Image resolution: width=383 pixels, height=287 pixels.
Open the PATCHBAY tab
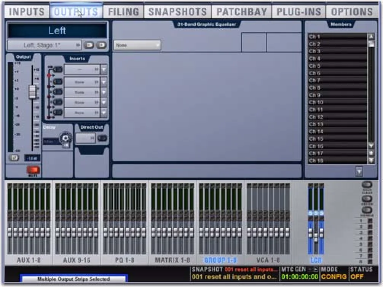[242, 12]
